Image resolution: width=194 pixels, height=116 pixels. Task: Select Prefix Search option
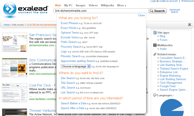click(x=69, y=42)
